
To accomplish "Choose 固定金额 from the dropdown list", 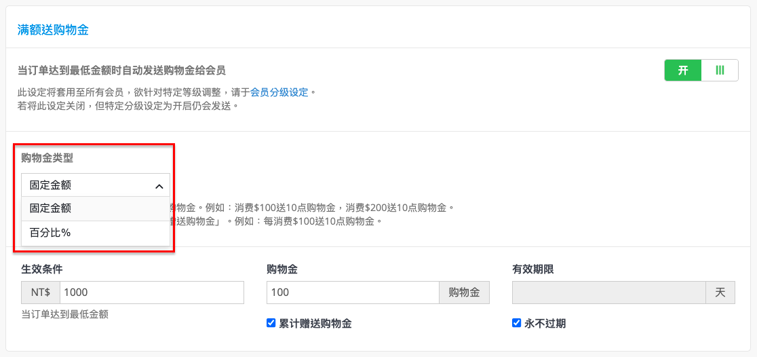I will pos(96,208).
